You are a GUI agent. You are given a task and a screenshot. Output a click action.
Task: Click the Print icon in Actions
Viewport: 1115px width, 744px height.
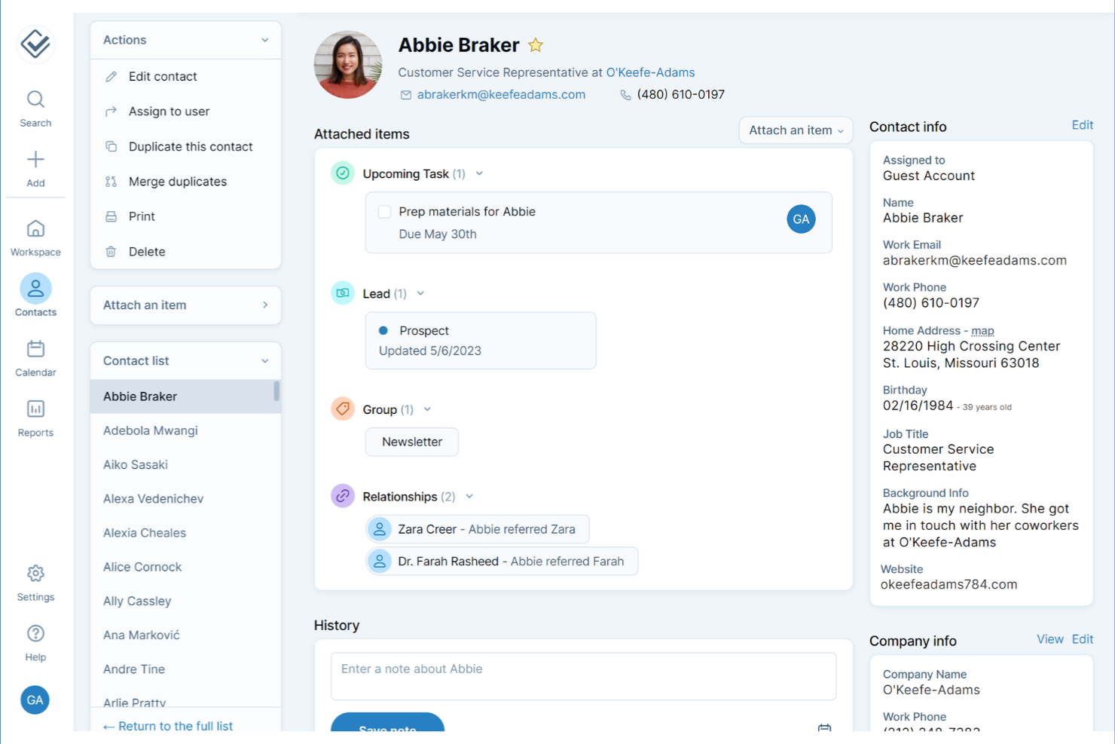pos(111,216)
